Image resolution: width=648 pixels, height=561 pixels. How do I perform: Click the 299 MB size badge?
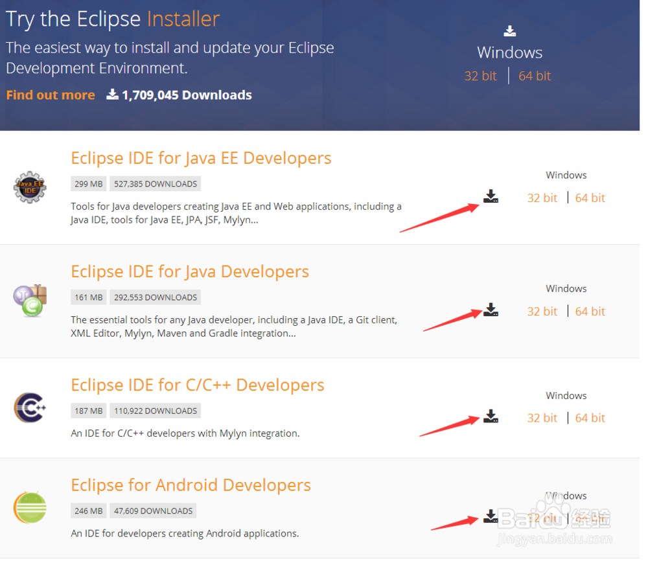[x=88, y=184]
